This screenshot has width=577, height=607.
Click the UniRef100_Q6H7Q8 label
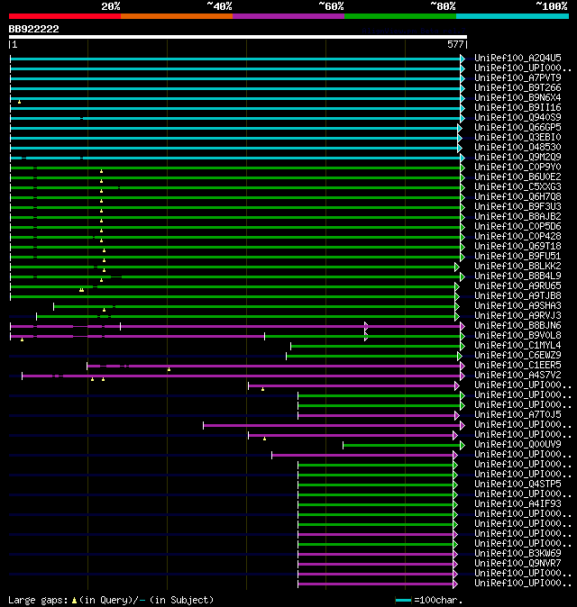pos(517,196)
